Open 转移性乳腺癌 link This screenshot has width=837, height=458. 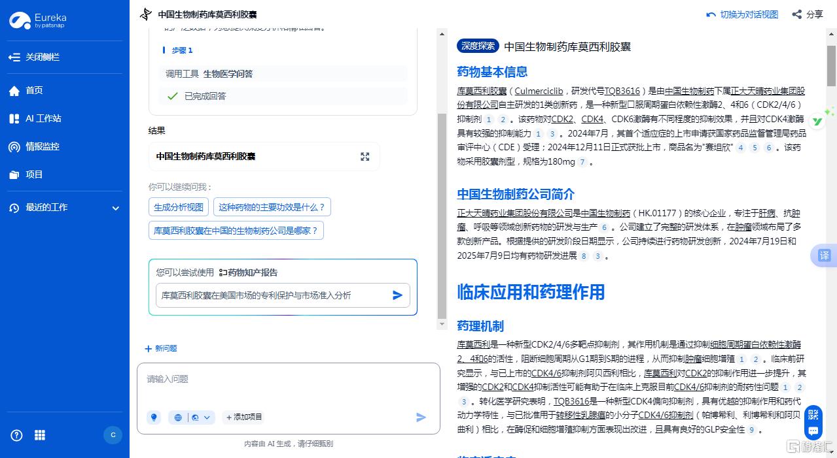point(581,416)
